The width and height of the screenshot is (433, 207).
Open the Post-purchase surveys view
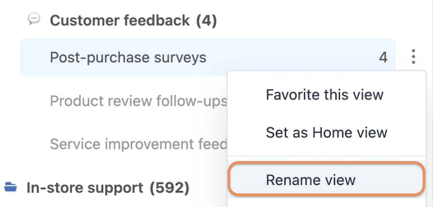click(128, 57)
